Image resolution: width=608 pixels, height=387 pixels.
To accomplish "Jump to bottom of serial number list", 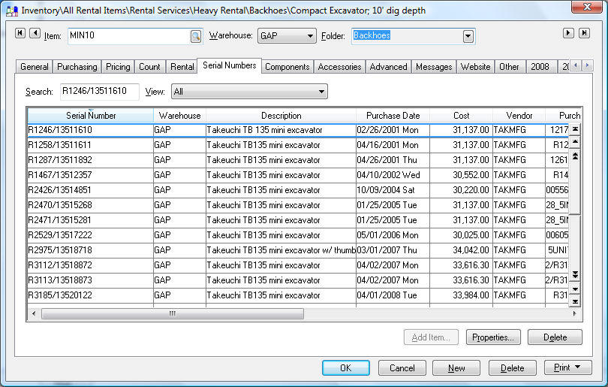I will [x=575, y=301].
